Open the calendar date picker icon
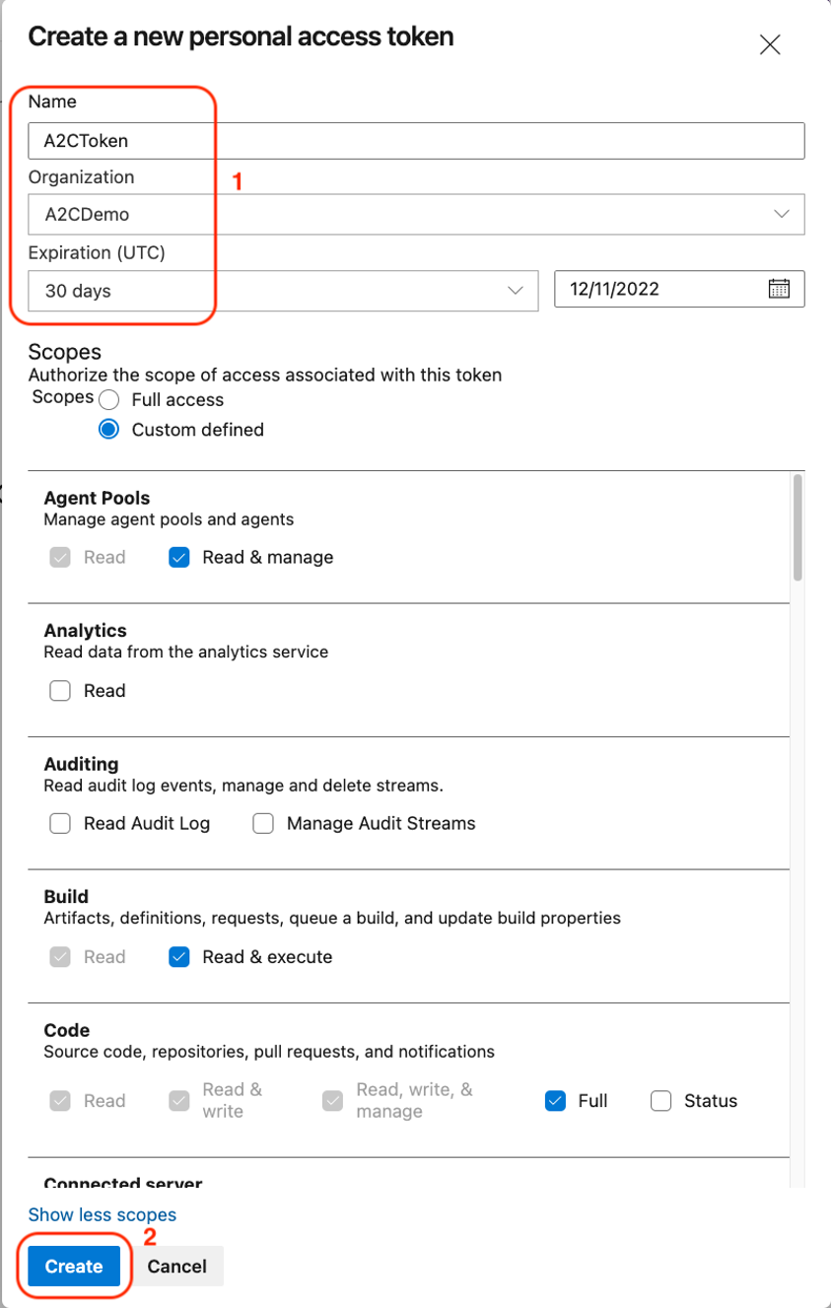The width and height of the screenshot is (831, 1308). tap(779, 288)
